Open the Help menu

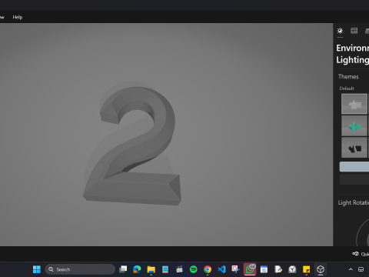tap(18, 17)
